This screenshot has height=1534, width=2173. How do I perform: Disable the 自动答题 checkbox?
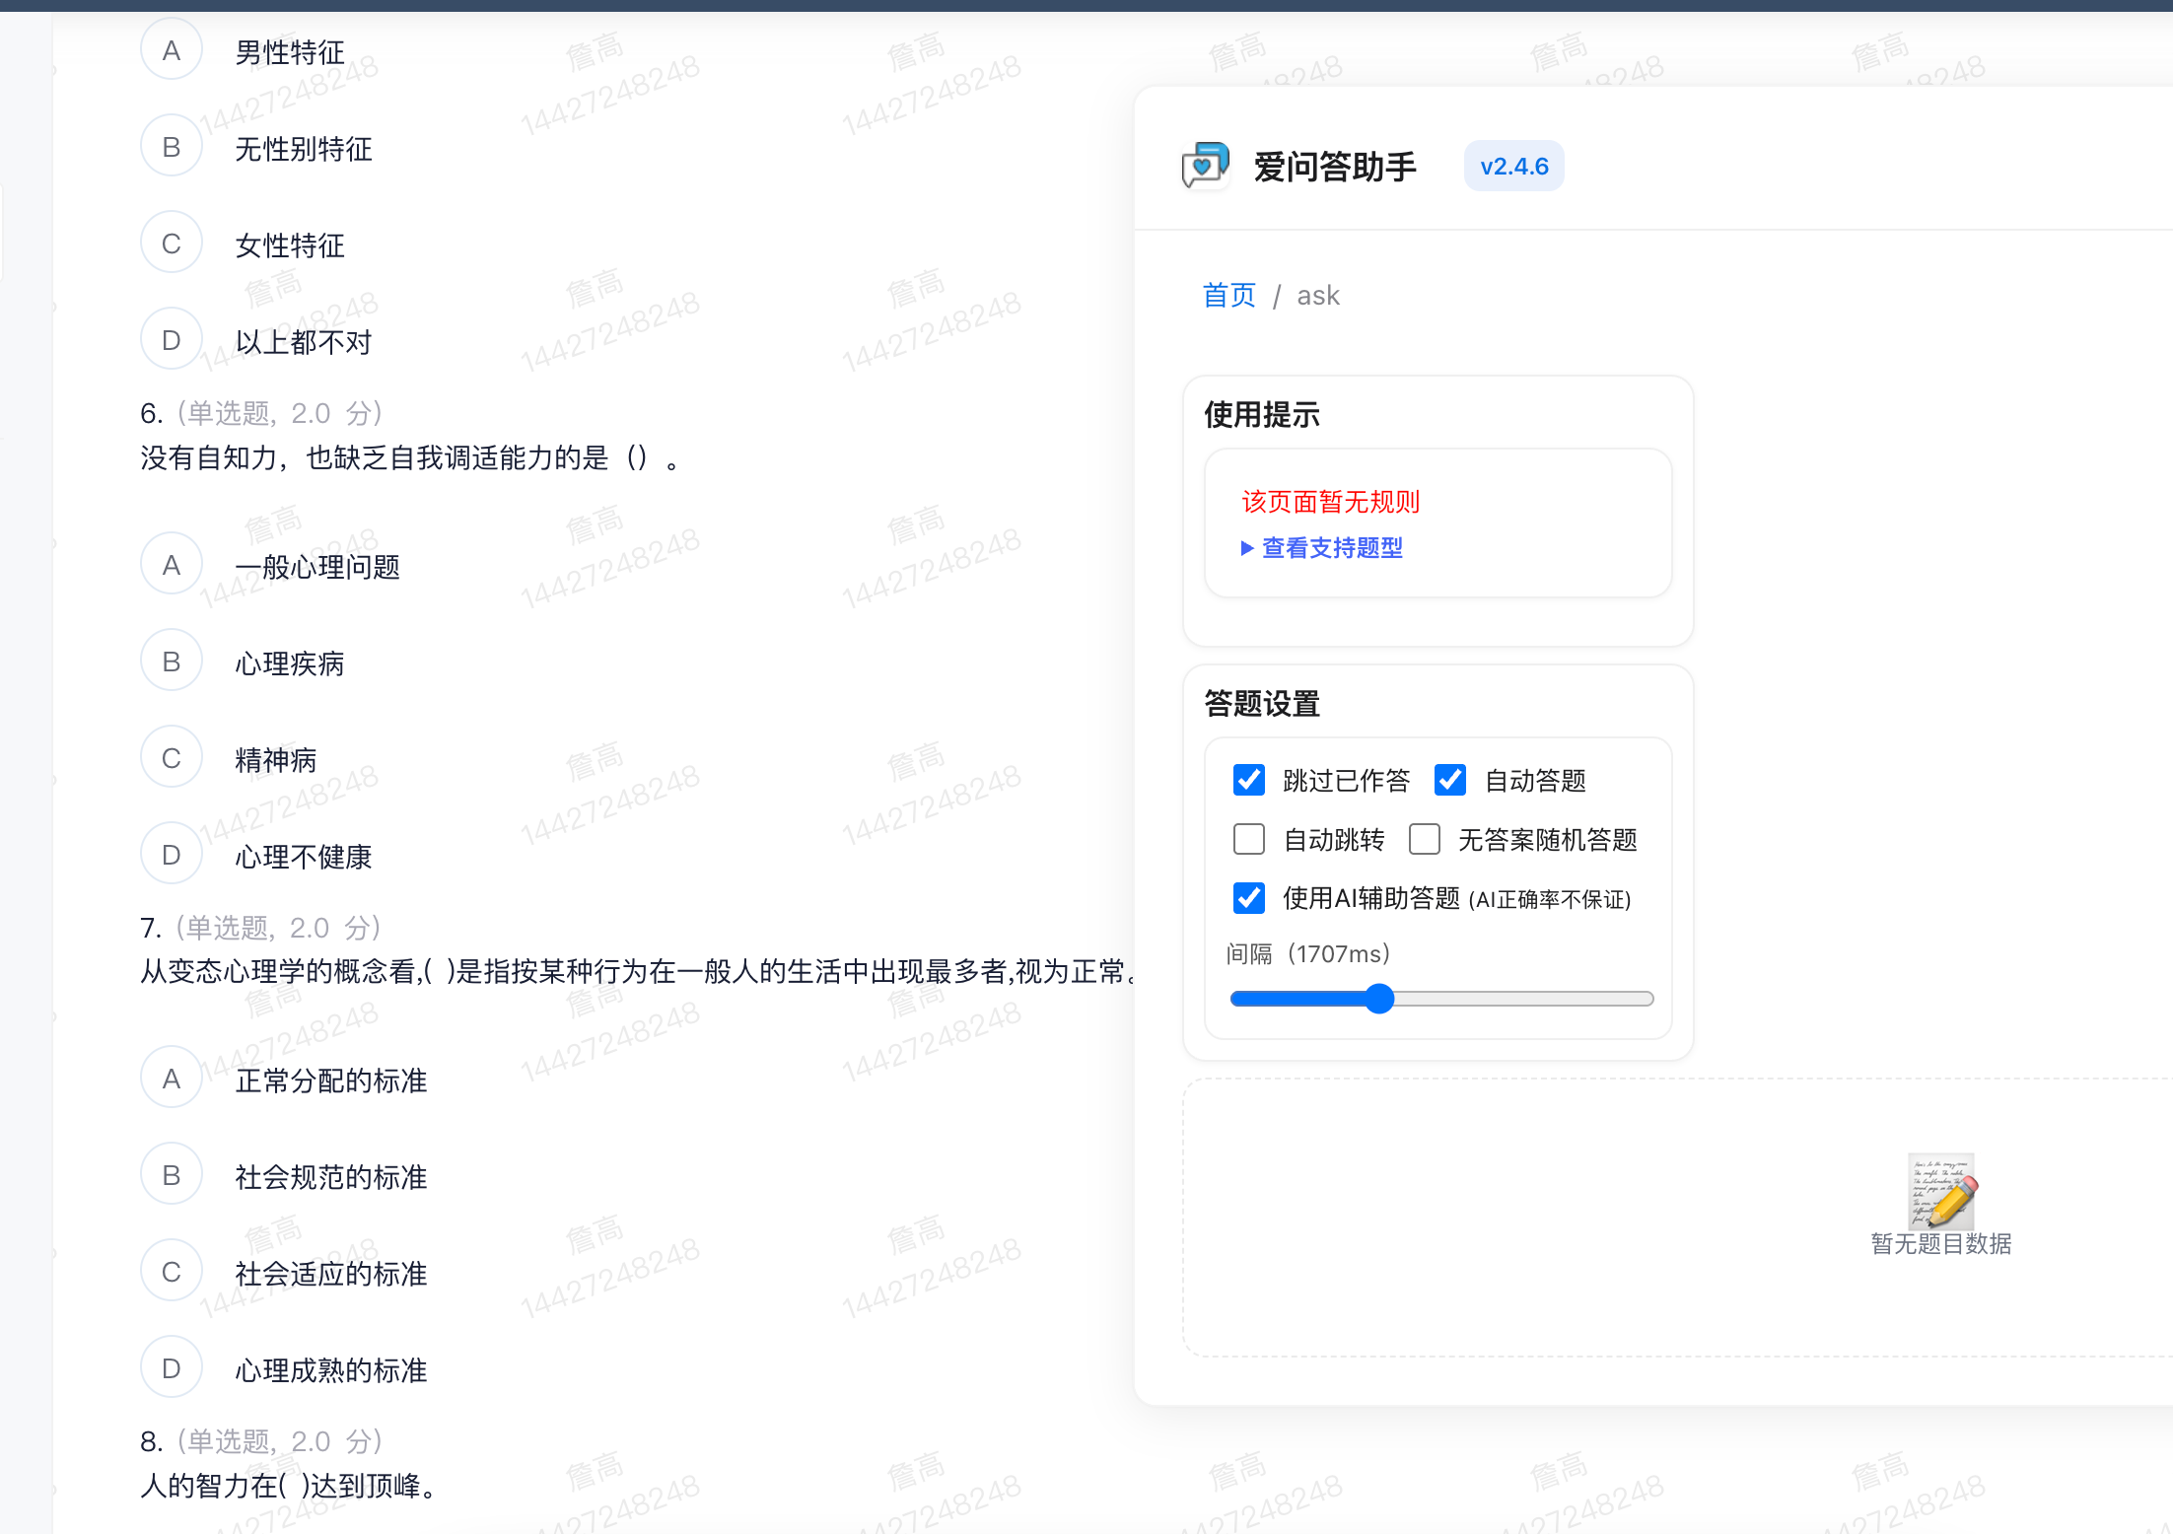(x=1450, y=780)
